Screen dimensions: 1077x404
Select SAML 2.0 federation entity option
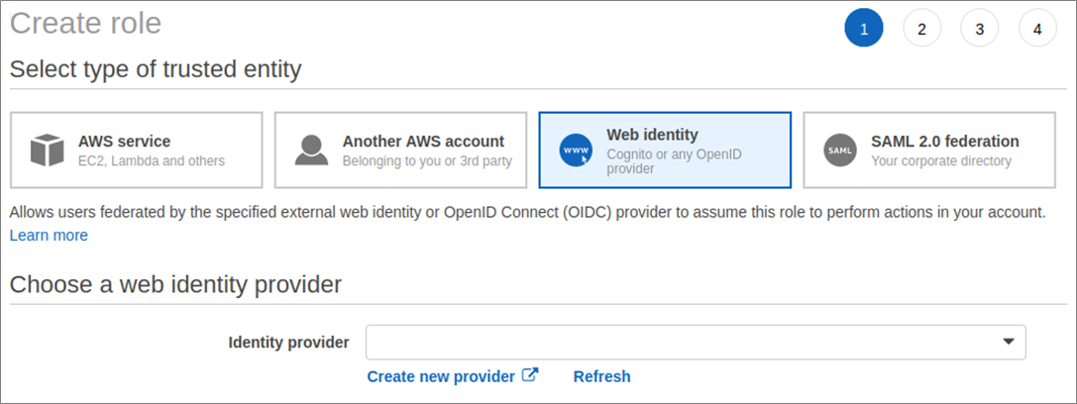(929, 150)
